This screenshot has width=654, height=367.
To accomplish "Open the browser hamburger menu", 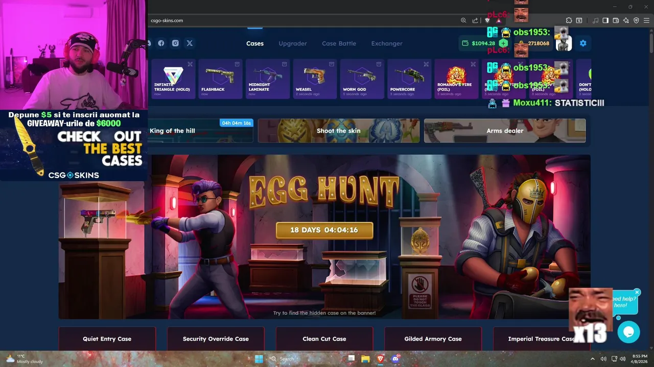I will click(646, 20).
